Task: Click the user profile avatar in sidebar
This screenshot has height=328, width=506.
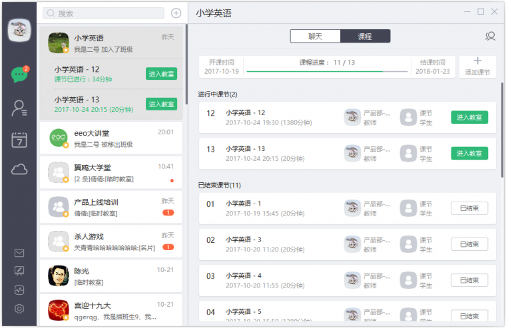Action: coord(19,29)
